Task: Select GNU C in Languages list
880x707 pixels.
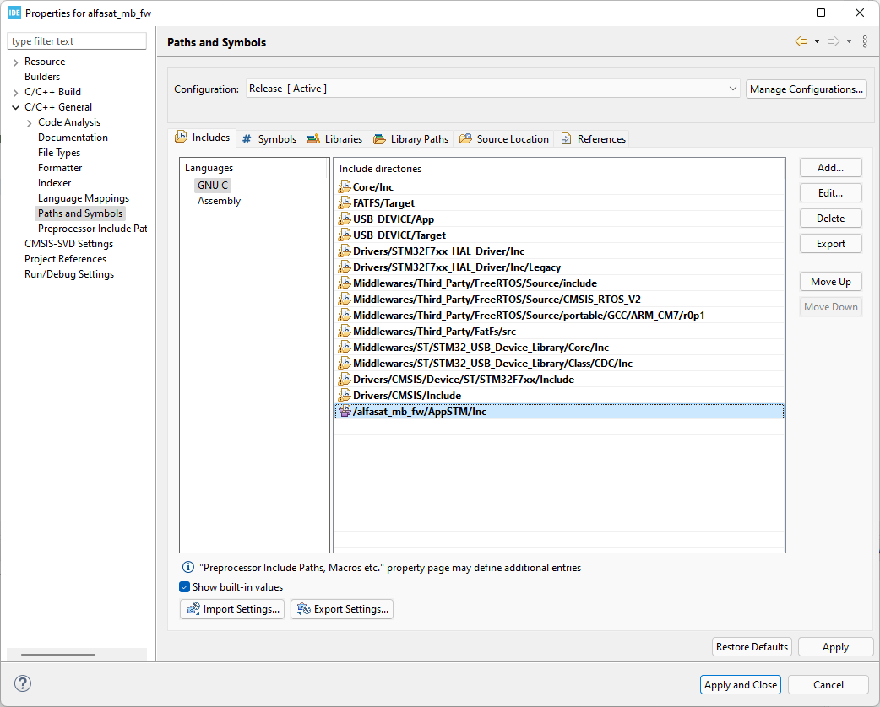Action: tap(213, 185)
